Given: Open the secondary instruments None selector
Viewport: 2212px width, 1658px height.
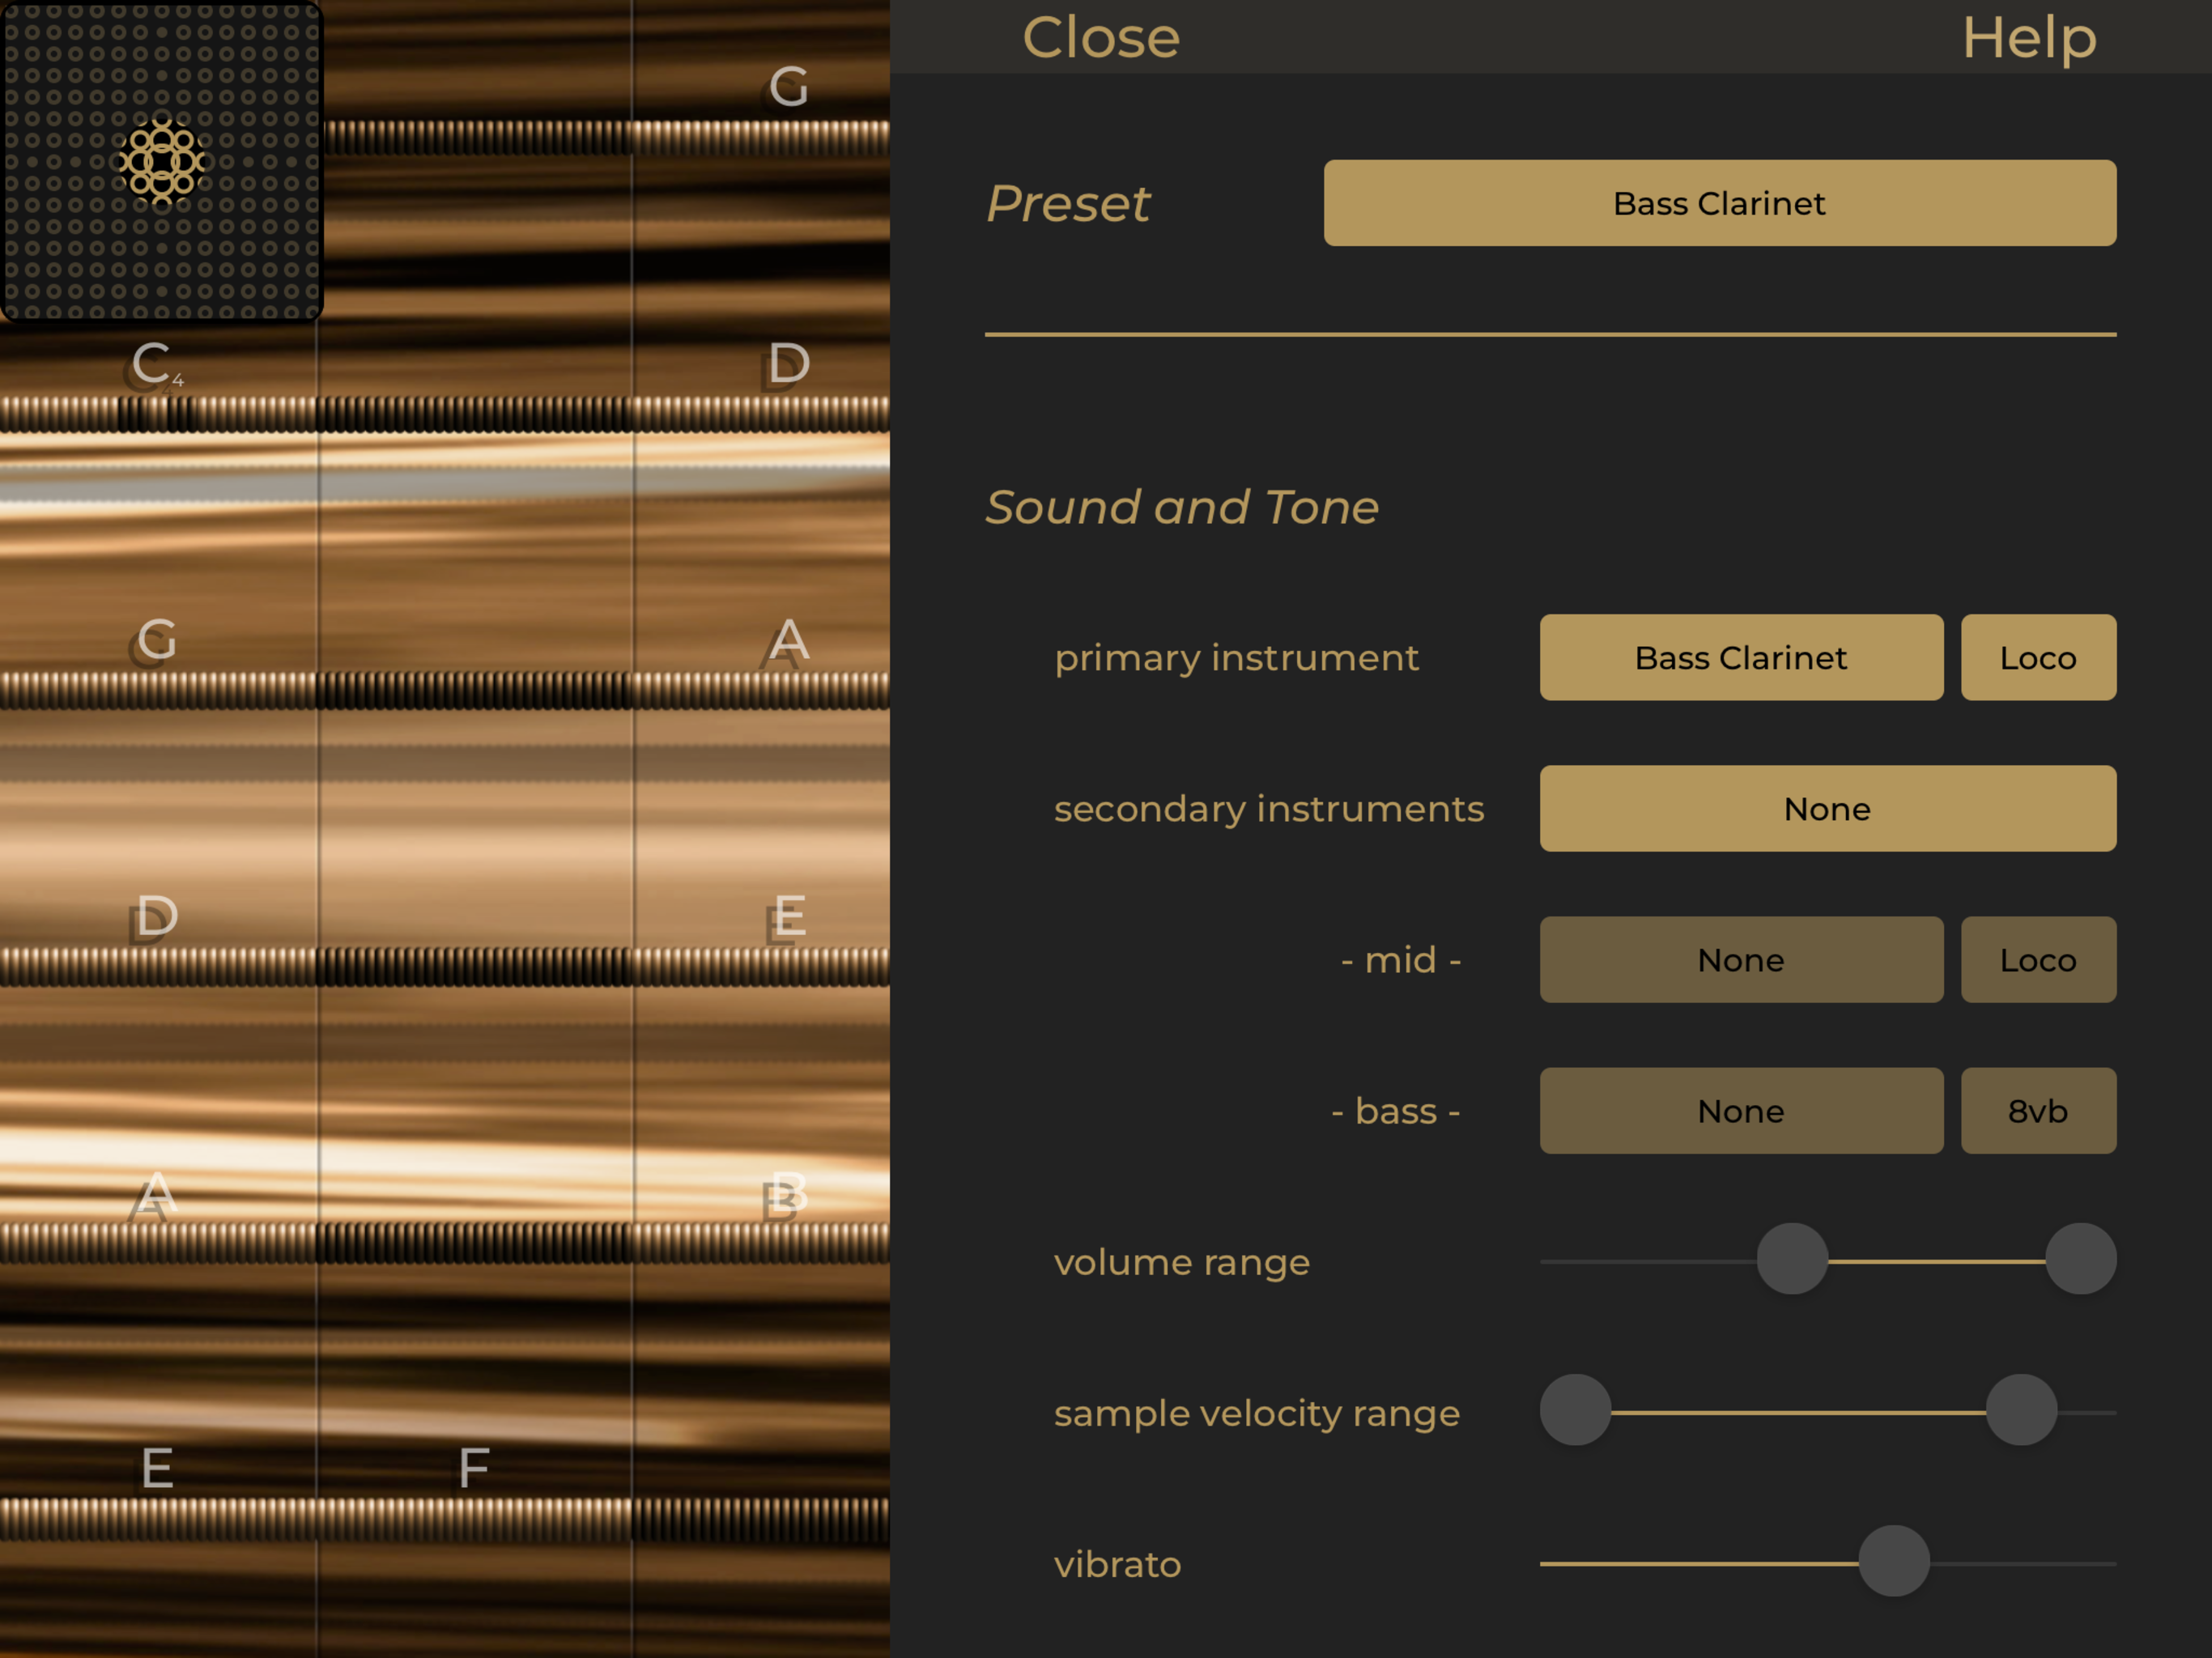Looking at the screenshot, I should 1827,808.
